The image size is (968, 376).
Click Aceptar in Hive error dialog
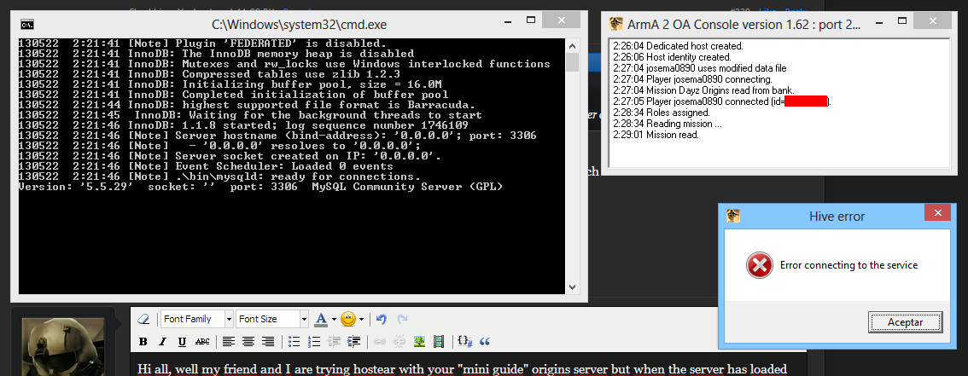pos(906,321)
